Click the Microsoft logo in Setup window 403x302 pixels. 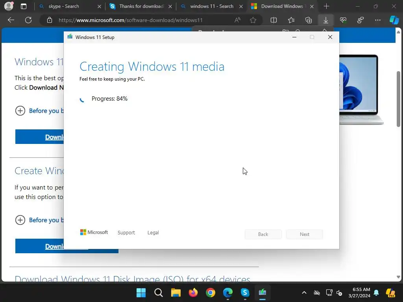pos(94,232)
